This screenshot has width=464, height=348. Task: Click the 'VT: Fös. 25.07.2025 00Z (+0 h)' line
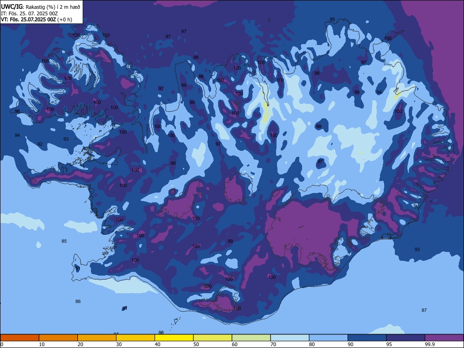36,19
